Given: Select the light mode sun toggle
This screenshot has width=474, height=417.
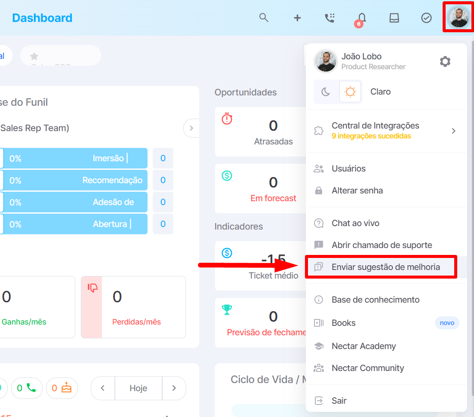Looking at the screenshot, I should pyautogui.click(x=350, y=92).
